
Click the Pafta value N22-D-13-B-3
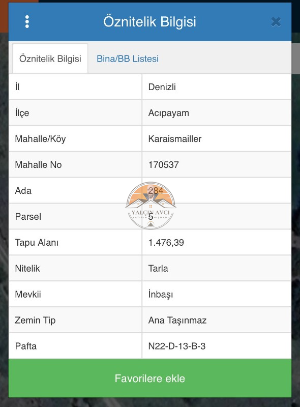[x=177, y=346]
